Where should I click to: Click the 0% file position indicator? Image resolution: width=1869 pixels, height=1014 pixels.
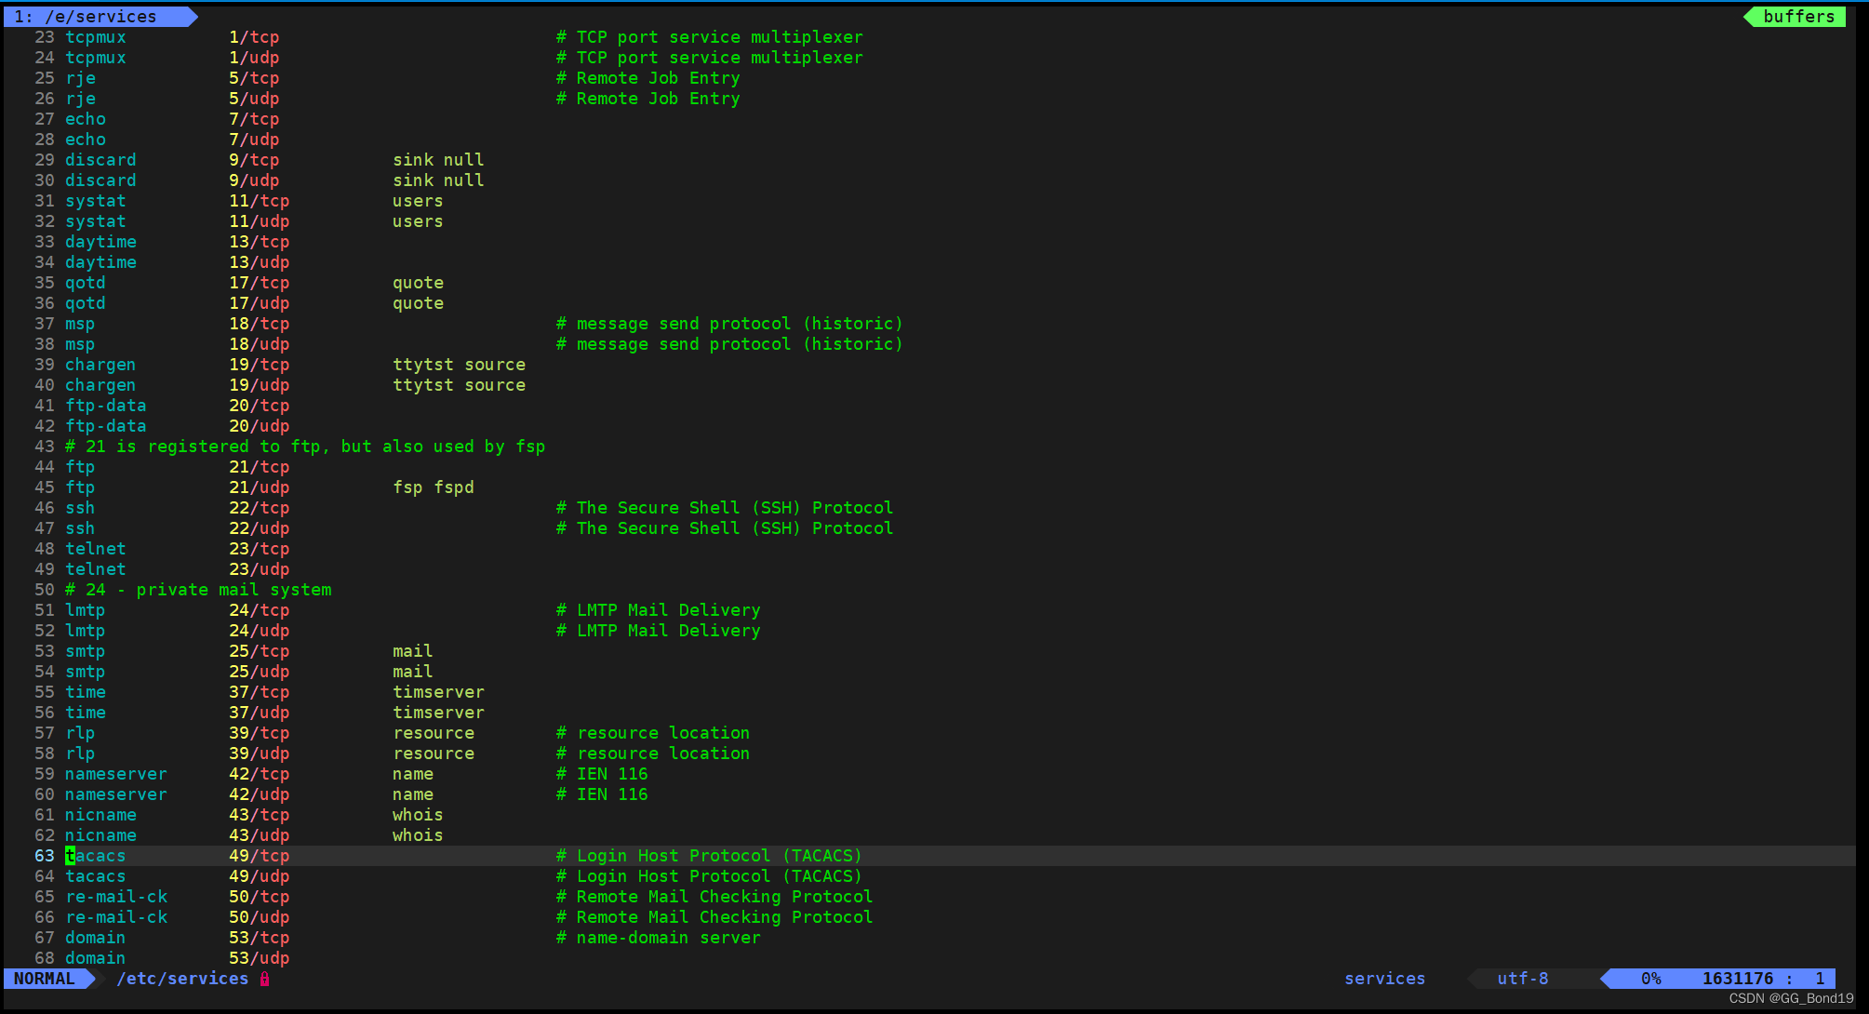coord(1650,979)
